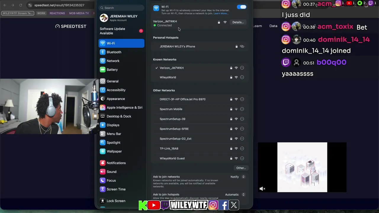The width and height of the screenshot is (379, 213).
Task: Open REACTIONS bookmark in browser
Action: (57, 13)
